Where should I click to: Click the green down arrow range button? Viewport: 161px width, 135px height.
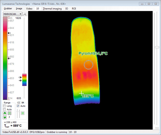click(x=5, y=117)
